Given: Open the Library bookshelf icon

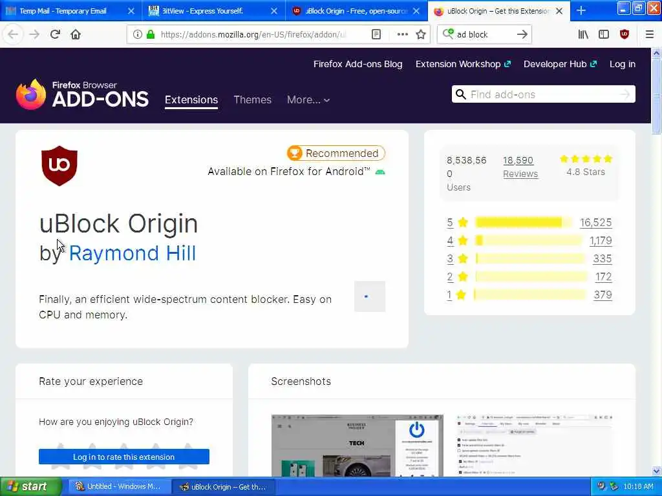Looking at the screenshot, I should coord(583,34).
